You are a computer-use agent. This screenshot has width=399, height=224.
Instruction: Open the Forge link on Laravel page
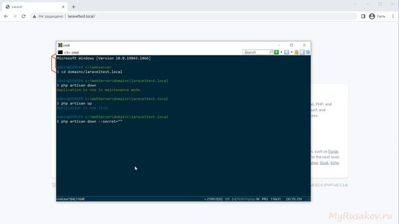tap(333, 151)
